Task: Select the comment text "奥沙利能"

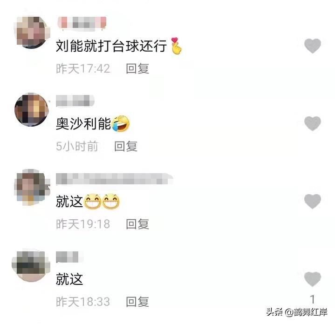Action: (83, 124)
